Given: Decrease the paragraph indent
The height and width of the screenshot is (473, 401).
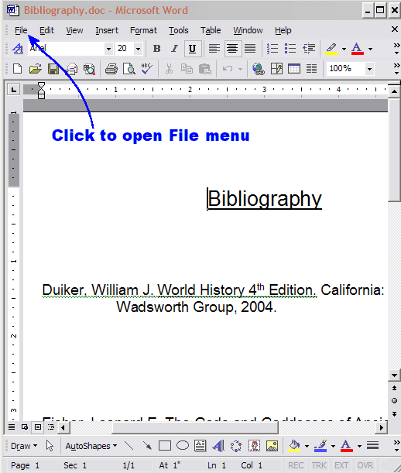Looking at the screenshot, I should (x=309, y=49).
